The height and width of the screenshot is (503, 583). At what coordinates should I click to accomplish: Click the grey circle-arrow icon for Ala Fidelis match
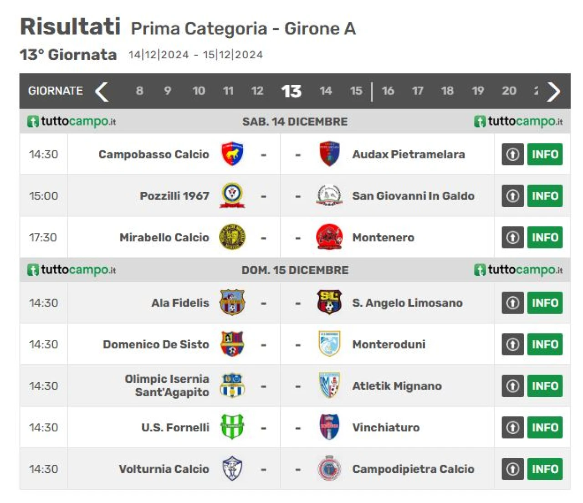[512, 303]
